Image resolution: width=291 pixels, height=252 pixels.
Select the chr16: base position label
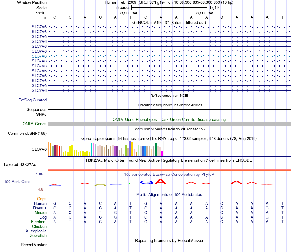(41, 13)
